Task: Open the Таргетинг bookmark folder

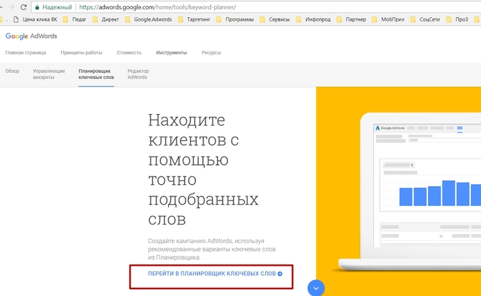Action: pyautogui.click(x=194, y=19)
